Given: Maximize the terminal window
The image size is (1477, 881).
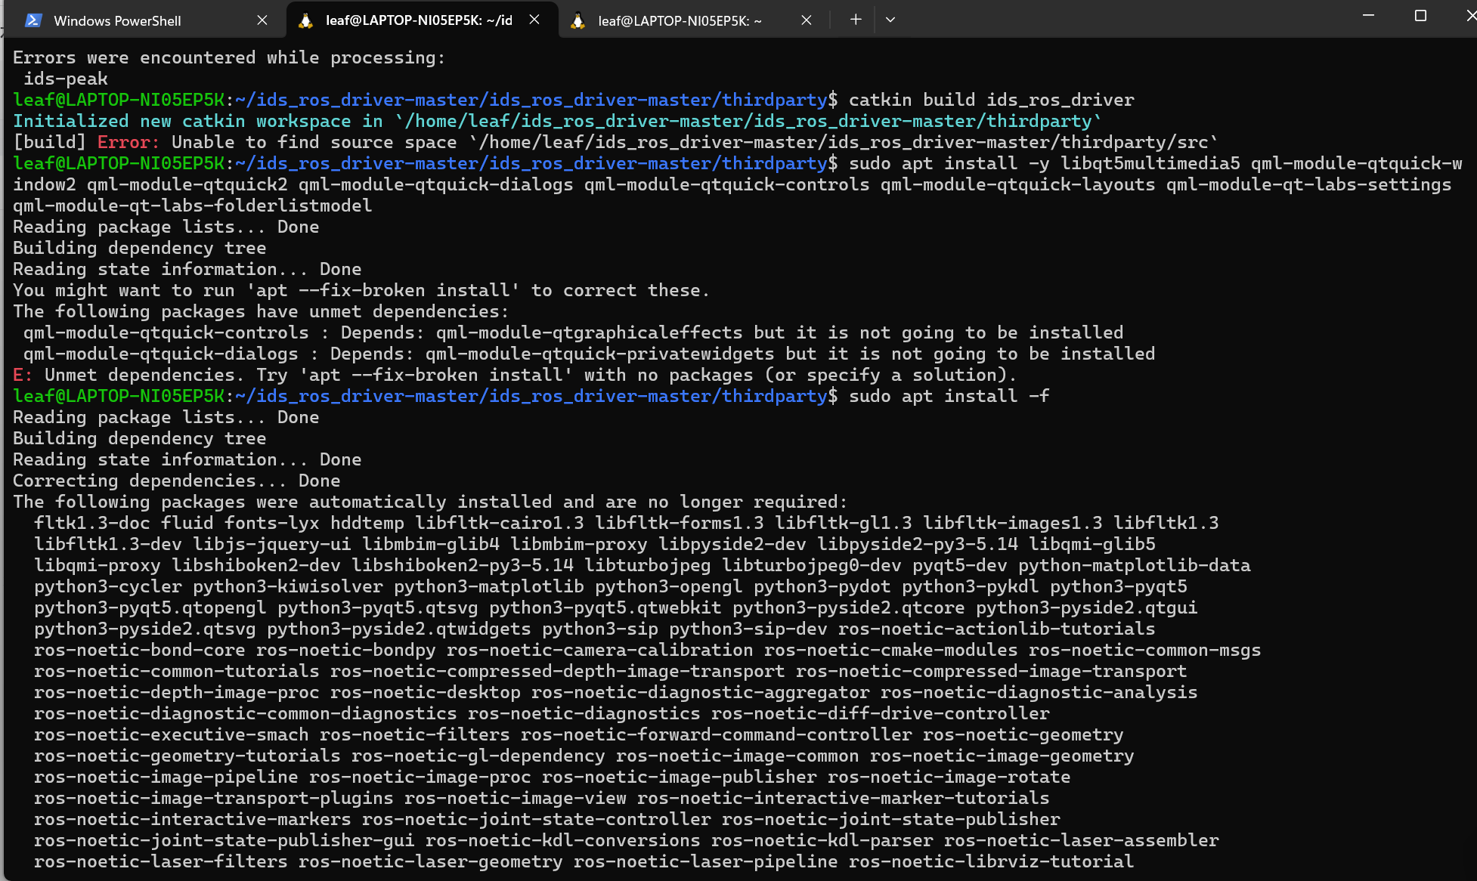Looking at the screenshot, I should [x=1420, y=16].
